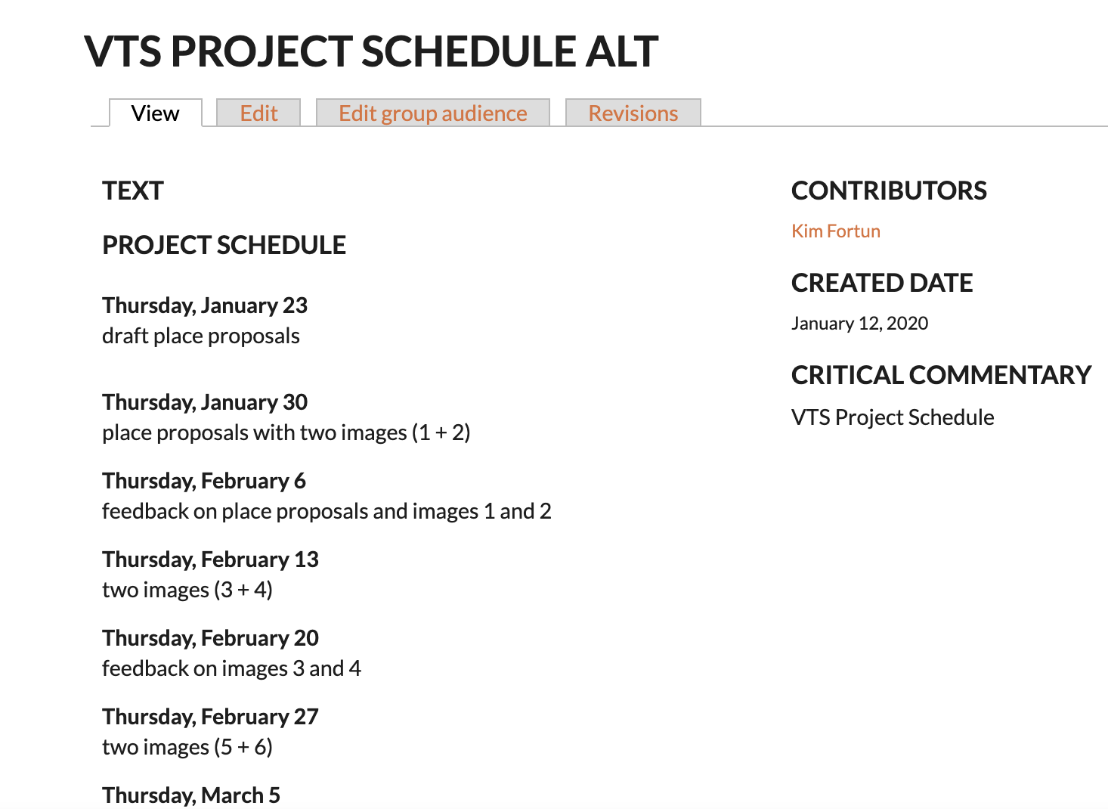
Task: Open contributor Kim Fortun's profile link
Action: coord(836,231)
